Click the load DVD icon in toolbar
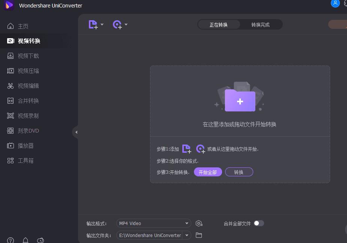This screenshot has height=243, width=347. click(117, 24)
